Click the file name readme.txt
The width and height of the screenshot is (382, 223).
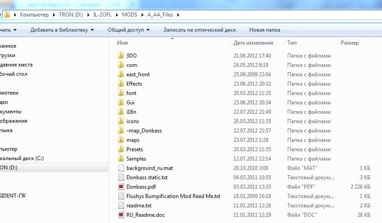(x=139, y=206)
